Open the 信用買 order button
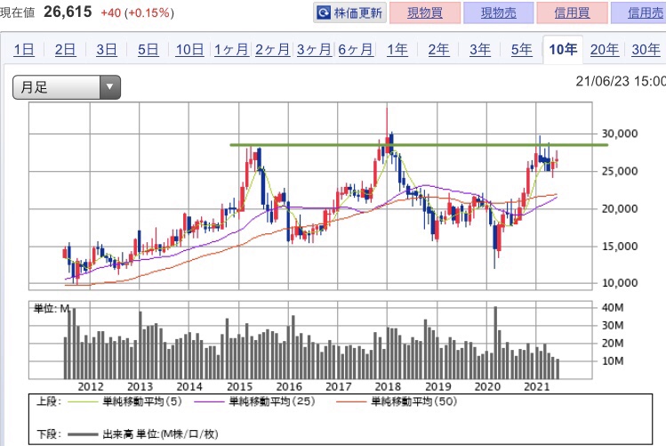This screenshot has height=446, width=666. pos(572,12)
